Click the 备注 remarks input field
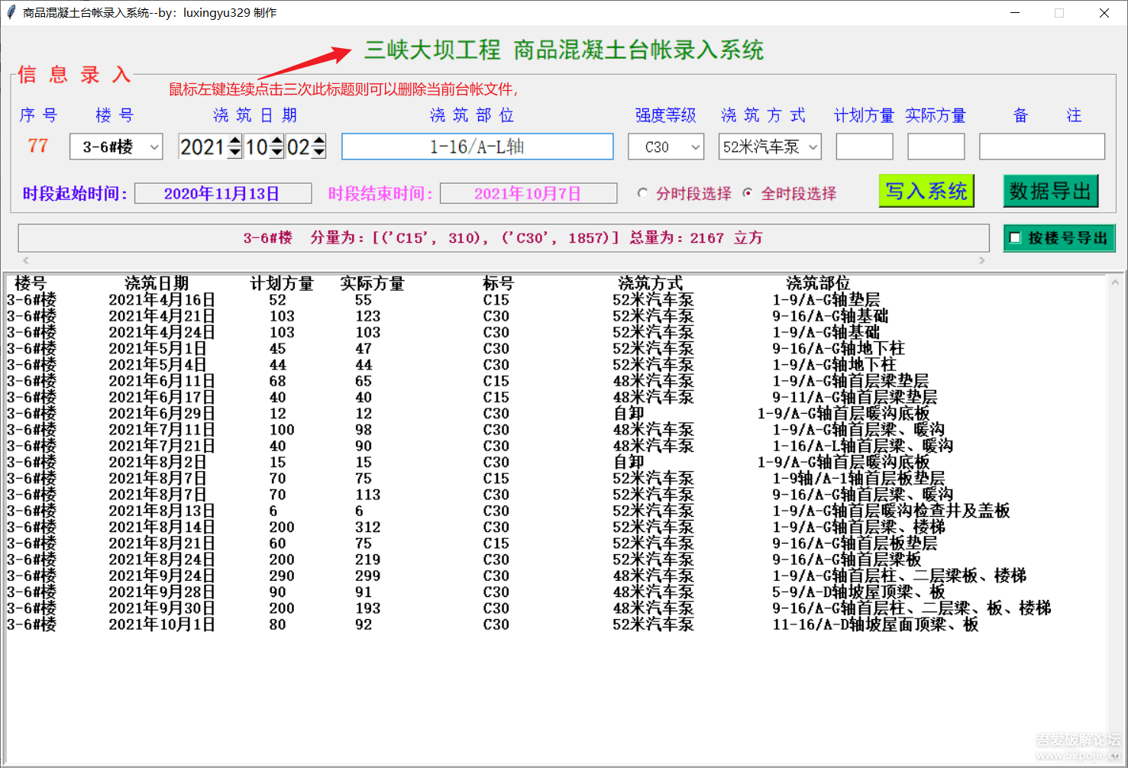The width and height of the screenshot is (1128, 768). tap(1042, 147)
